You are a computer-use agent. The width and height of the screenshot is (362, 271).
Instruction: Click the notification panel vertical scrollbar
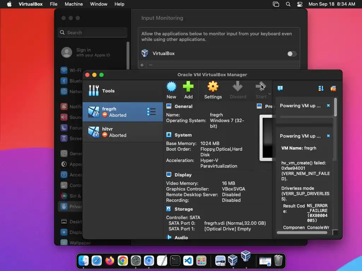(335, 107)
